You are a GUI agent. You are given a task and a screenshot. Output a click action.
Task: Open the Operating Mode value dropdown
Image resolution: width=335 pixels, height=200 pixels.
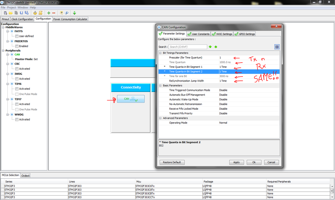tap(249, 123)
